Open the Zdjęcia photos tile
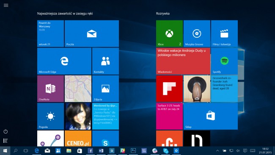Screen dimensions: 275x155 (x=105, y=89)
